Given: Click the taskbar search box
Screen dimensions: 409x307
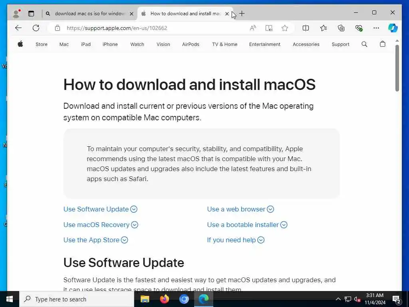Looking at the screenshot, I should point(77,299).
